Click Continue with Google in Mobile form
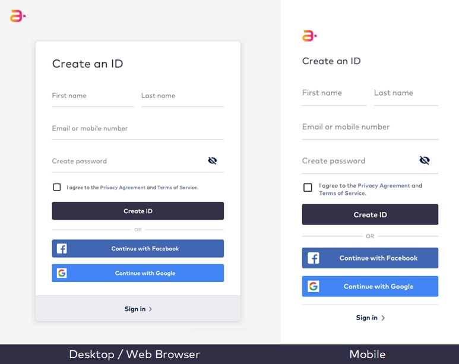Screen dimensions: 459x364 pos(370,286)
